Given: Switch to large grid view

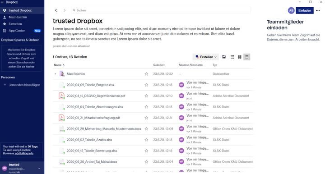Looking at the screenshot, I should point(240,57).
